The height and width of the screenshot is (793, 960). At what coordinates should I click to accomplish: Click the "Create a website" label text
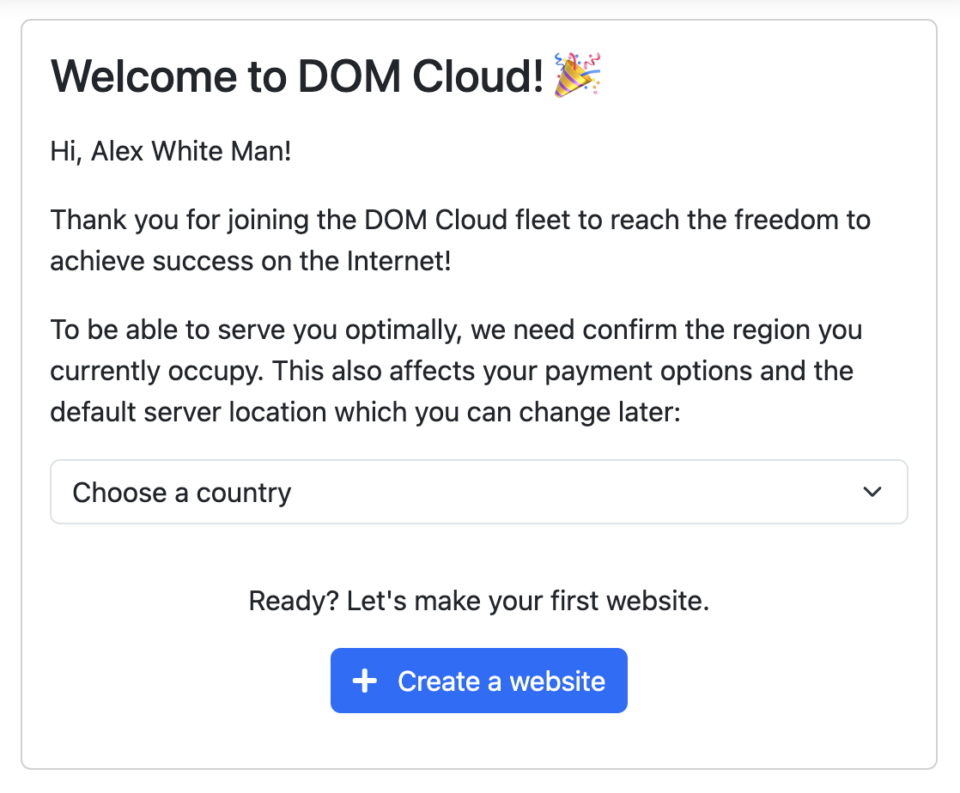click(501, 681)
